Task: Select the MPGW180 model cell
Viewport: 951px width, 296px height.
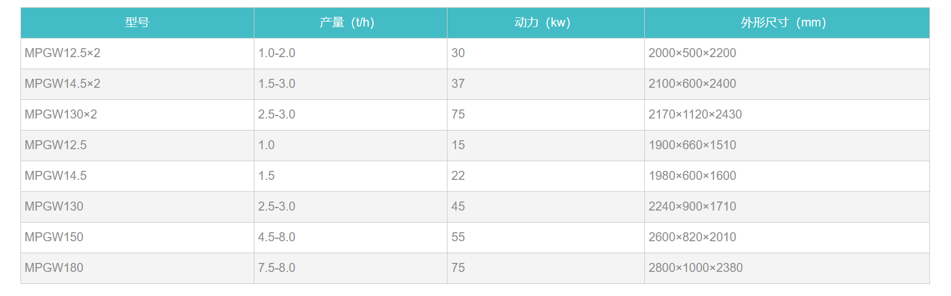Action: 54,268
